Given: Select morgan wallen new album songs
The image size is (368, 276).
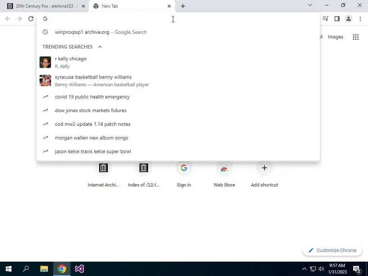Looking at the screenshot, I should tap(178, 138).
